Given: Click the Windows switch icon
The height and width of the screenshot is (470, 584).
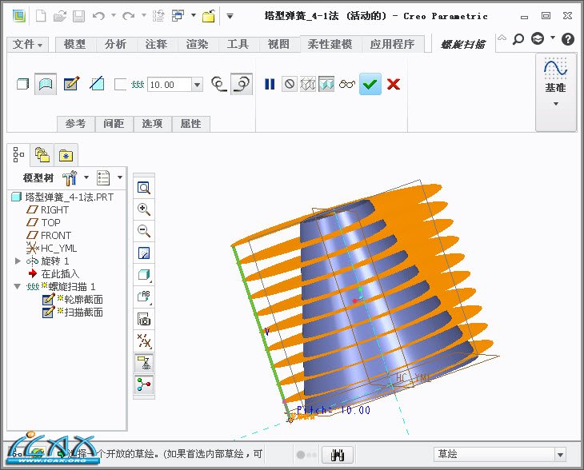Looking at the screenshot, I should [x=178, y=16].
